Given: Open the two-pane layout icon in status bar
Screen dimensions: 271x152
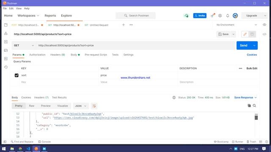Looking at the screenshot, I should tap(261, 142).
